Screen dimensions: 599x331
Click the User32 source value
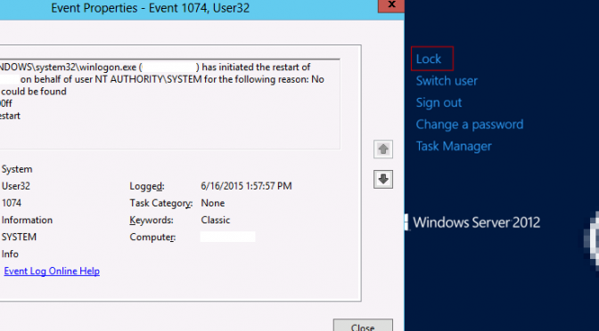[16, 186]
